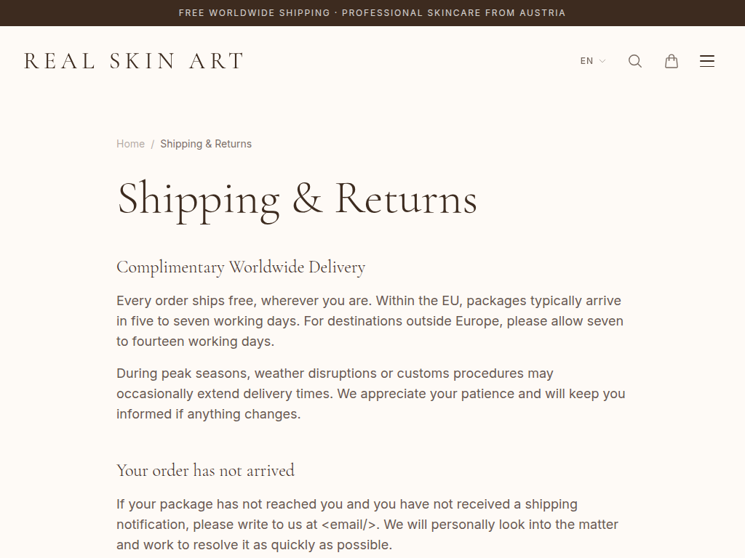
Task: Click the chevron arrow beside EN
Action: click(602, 61)
